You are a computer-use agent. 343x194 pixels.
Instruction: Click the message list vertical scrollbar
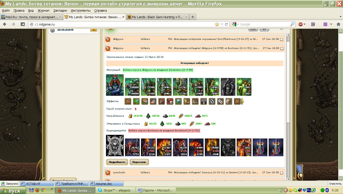coord(288,101)
